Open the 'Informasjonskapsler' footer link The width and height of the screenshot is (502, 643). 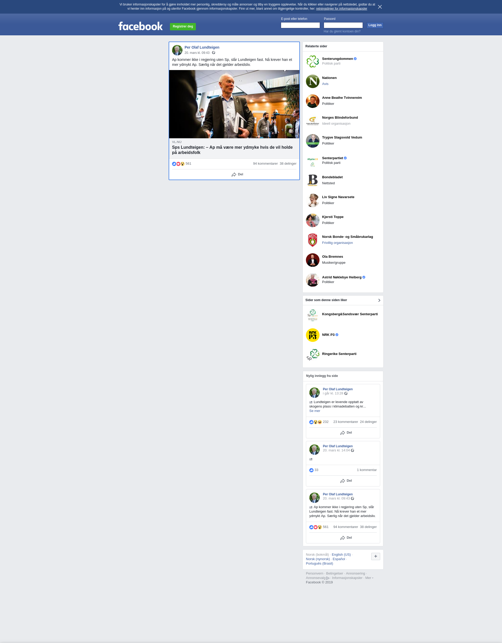(347, 578)
